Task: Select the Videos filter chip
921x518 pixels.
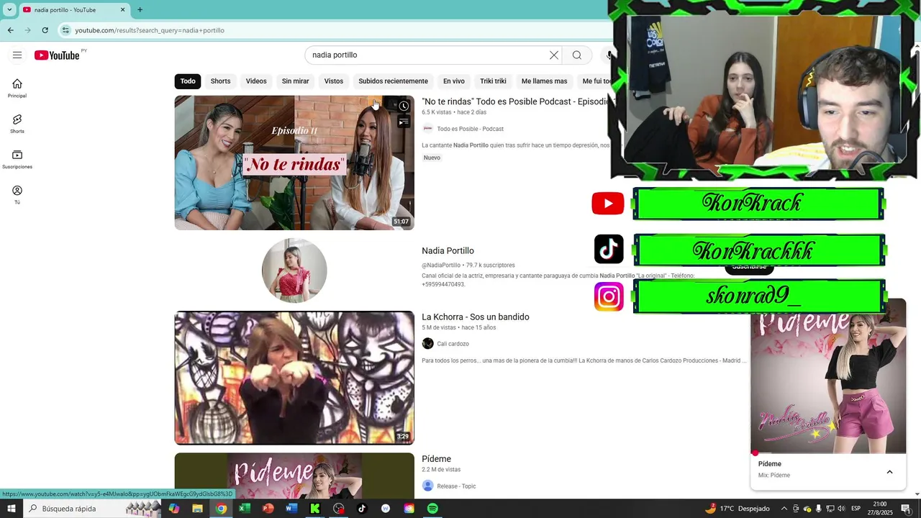Action: [256, 81]
